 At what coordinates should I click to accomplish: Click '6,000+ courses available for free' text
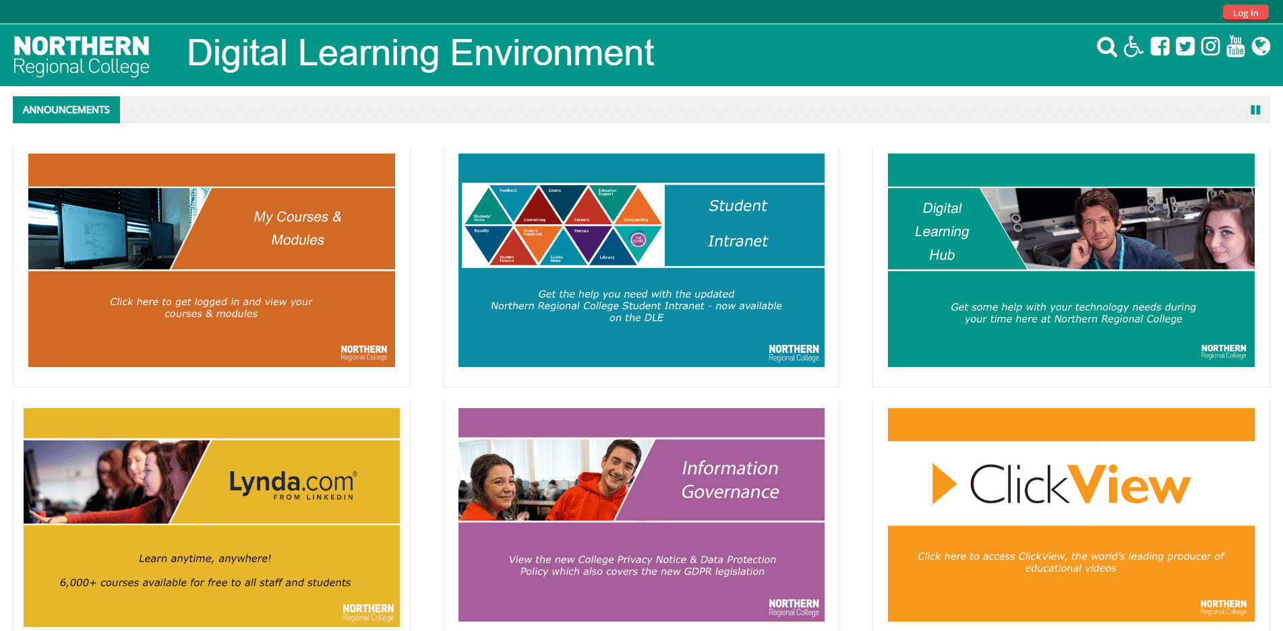[205, 583]
